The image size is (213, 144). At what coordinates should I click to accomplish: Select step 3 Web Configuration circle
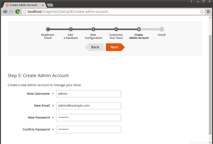pyautogui.click(x=93, y=29)
